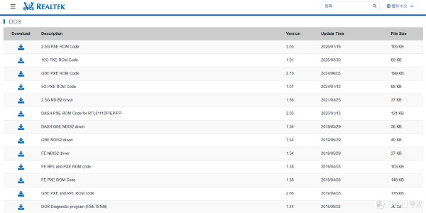The width and height of the screenshot is (426, 213).
Task: Click the 199 KB file size
Action: click(398, 73)
